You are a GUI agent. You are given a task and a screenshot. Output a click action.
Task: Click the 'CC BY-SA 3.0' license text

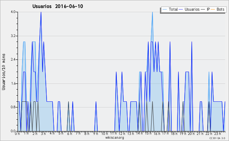[x=217, y=138]
